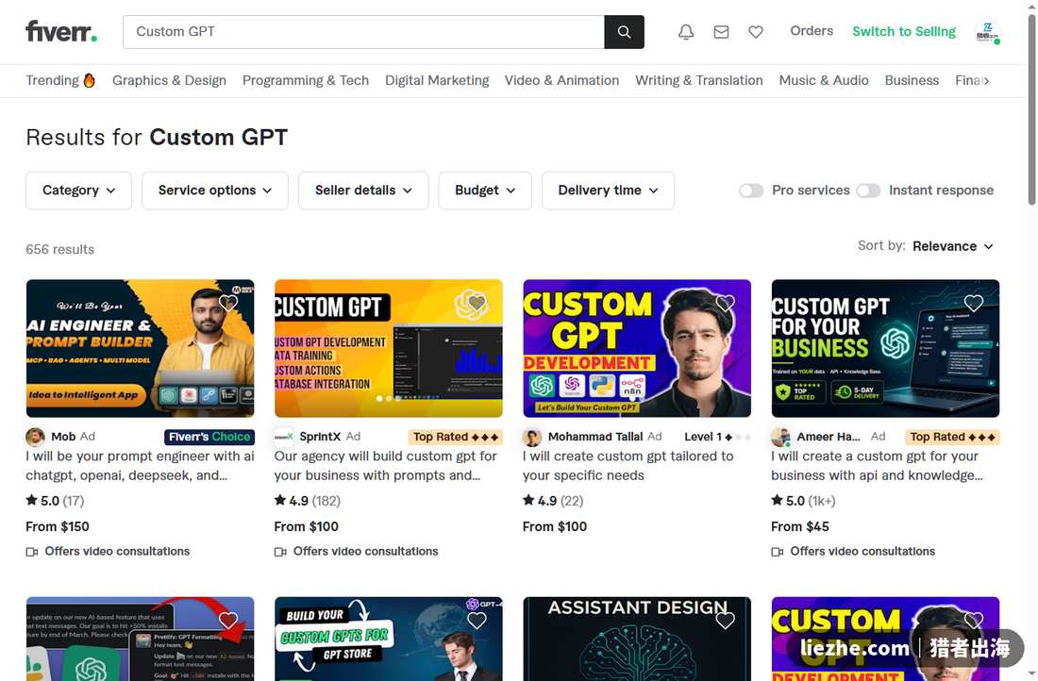Image resolution: width=1038 pixels, height=681 pixels.
Task: Click Ameer Ha... seller avatar
Action: (781, 437)
